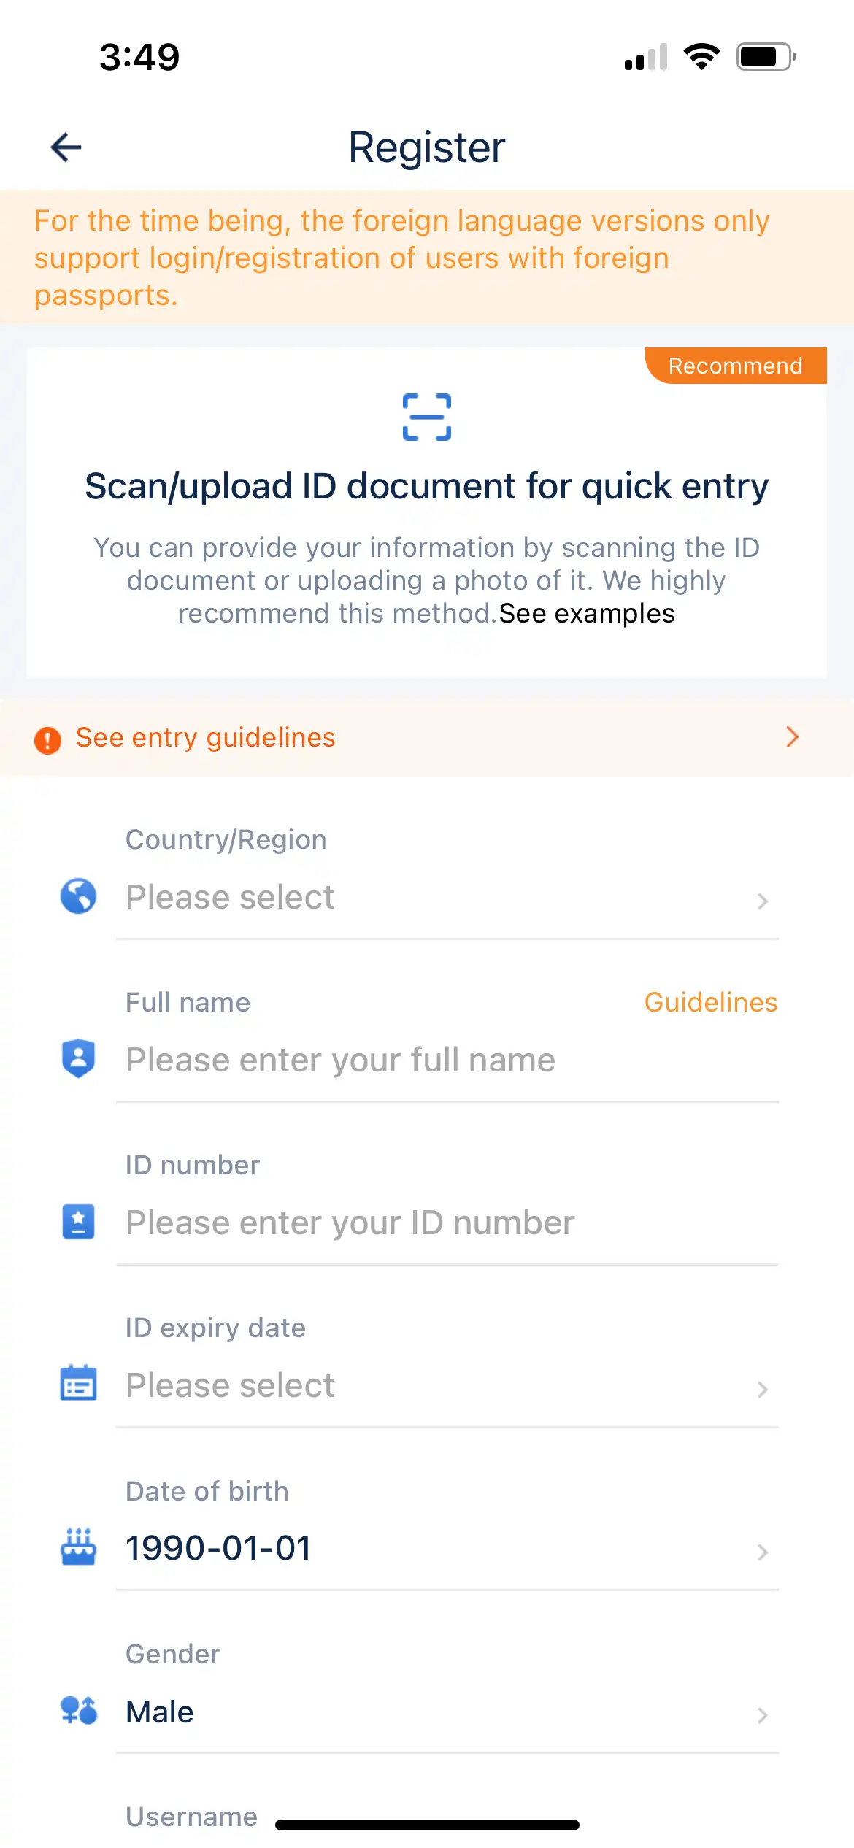Image resolution: width=854 pixels, height=1848 pixels.
Task: Tap Scan/upload ID document for quick entry
Action: [x=426, y=487]
